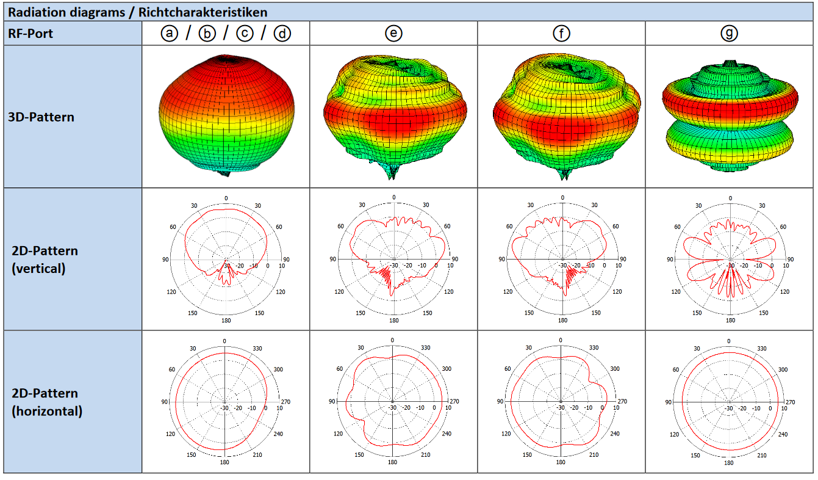The height and width of the screenshot is (480, 818).
Task: Click the circled g column header symbol
Action: [729, 34]
